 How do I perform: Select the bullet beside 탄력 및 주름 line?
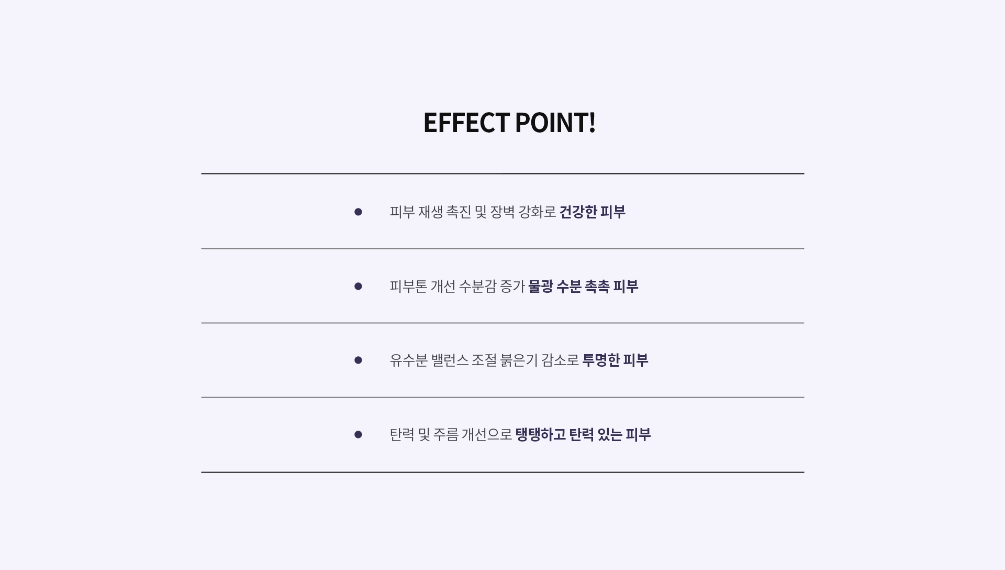[358, 434]
